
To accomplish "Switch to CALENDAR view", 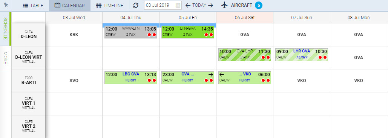I will 69,5.
